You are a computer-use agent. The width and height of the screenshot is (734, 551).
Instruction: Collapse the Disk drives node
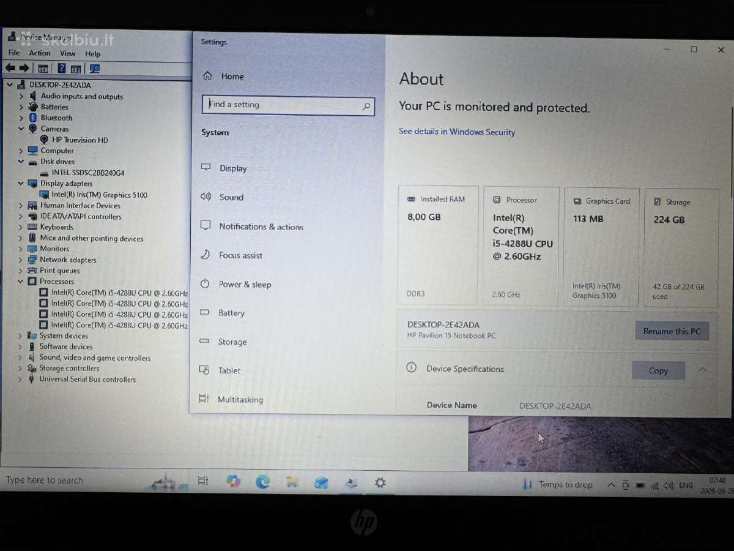[21, 162]
